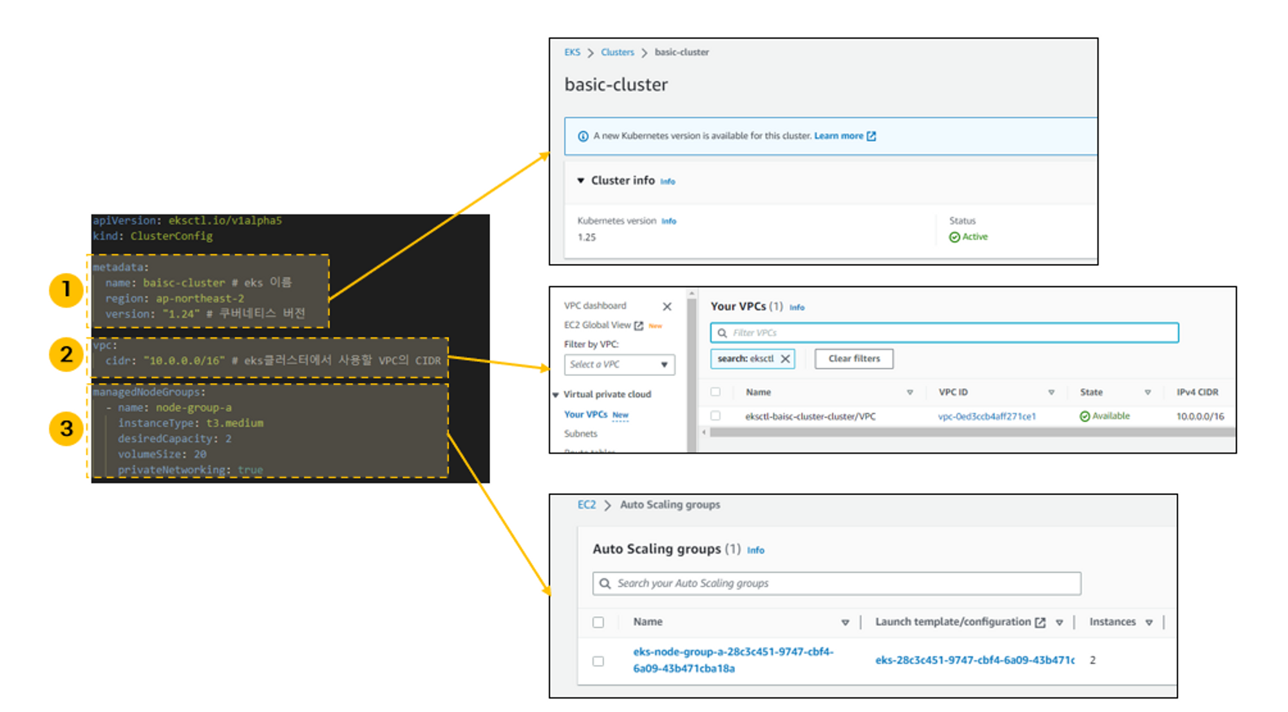Collapse the Cluster info section
This screenshot has height=712, width=1288.
tap(581, 181)
